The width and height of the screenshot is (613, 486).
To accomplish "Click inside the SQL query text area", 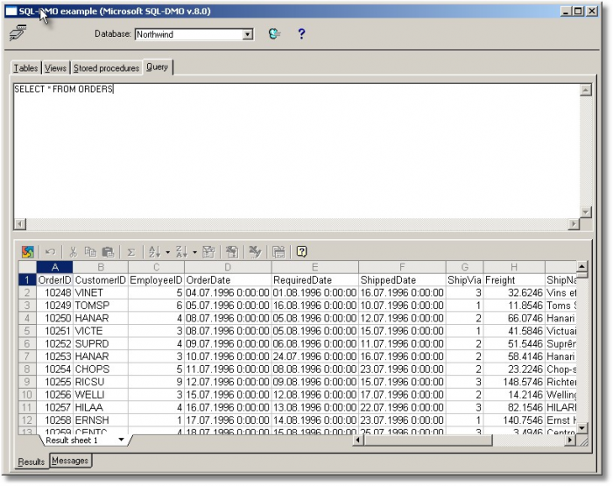I will (296, 151).
